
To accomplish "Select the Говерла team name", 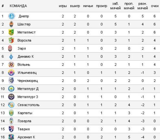I will pos(24,121).
